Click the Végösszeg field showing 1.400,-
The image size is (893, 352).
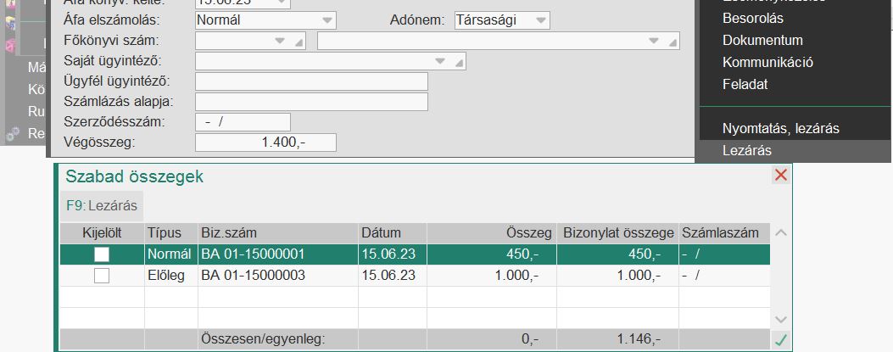click(x=265, y=142)
